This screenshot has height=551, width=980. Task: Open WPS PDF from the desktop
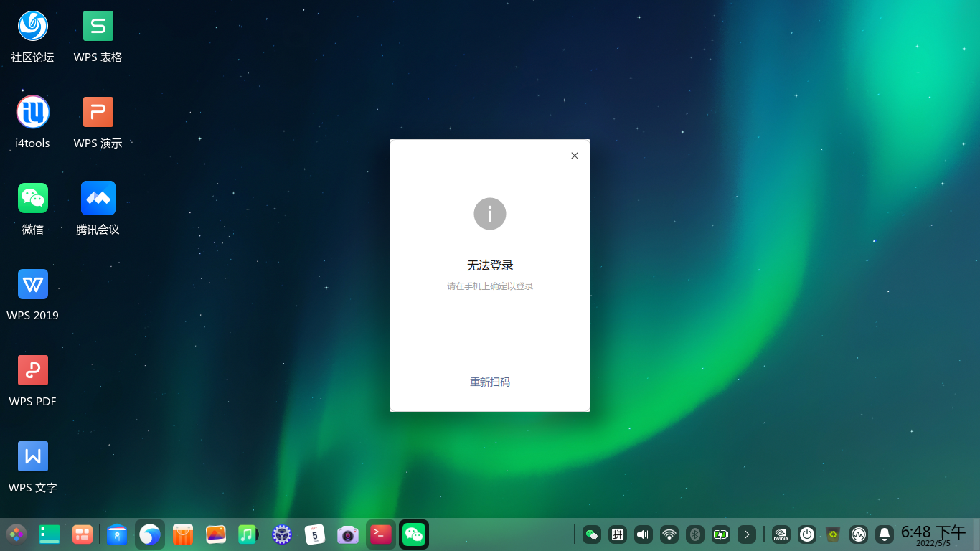[x=32, y=369]
